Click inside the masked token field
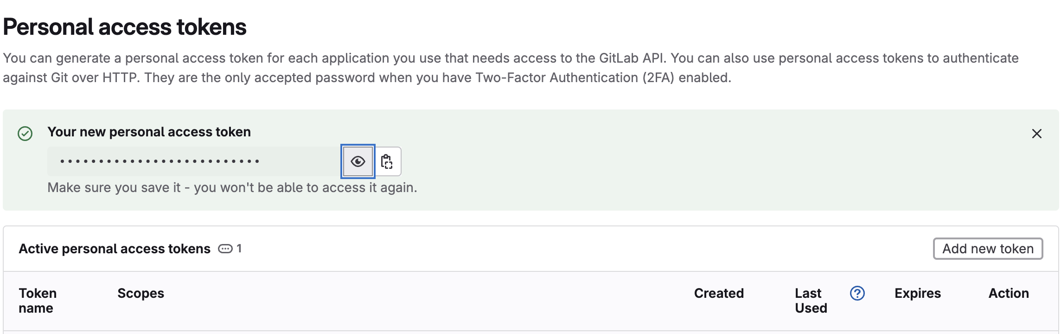 [x=195, y=161]
